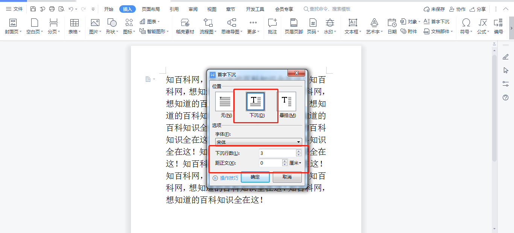Switch to the 页面布局 tab
The height and width of the screenshot is (233, 514).
coord(151,9)
